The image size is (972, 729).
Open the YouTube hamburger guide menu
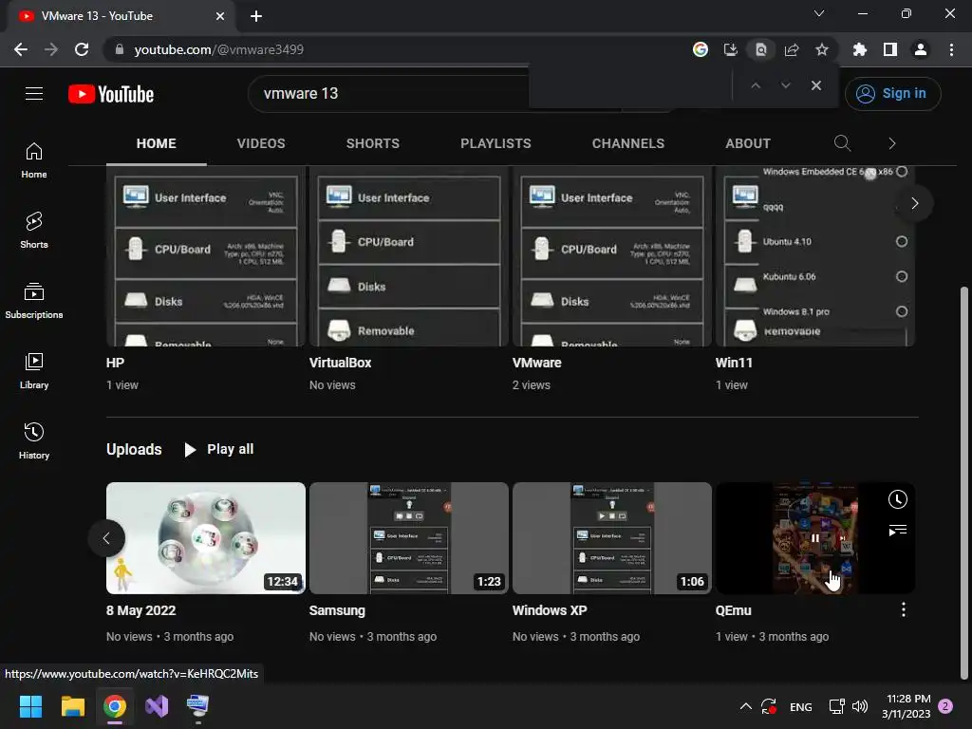34,94
